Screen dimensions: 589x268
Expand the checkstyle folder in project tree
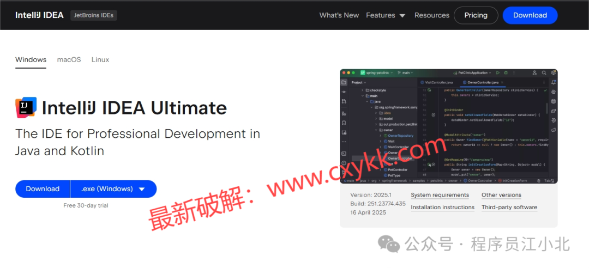tap(363, 90)
